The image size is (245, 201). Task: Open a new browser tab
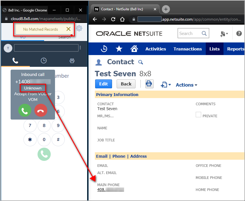166,9
